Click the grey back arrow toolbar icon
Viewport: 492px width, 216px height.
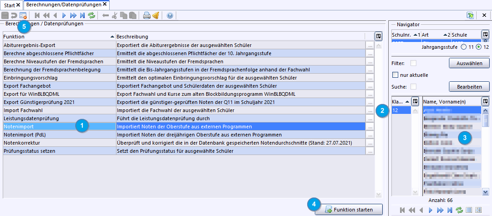click(106, 15)
